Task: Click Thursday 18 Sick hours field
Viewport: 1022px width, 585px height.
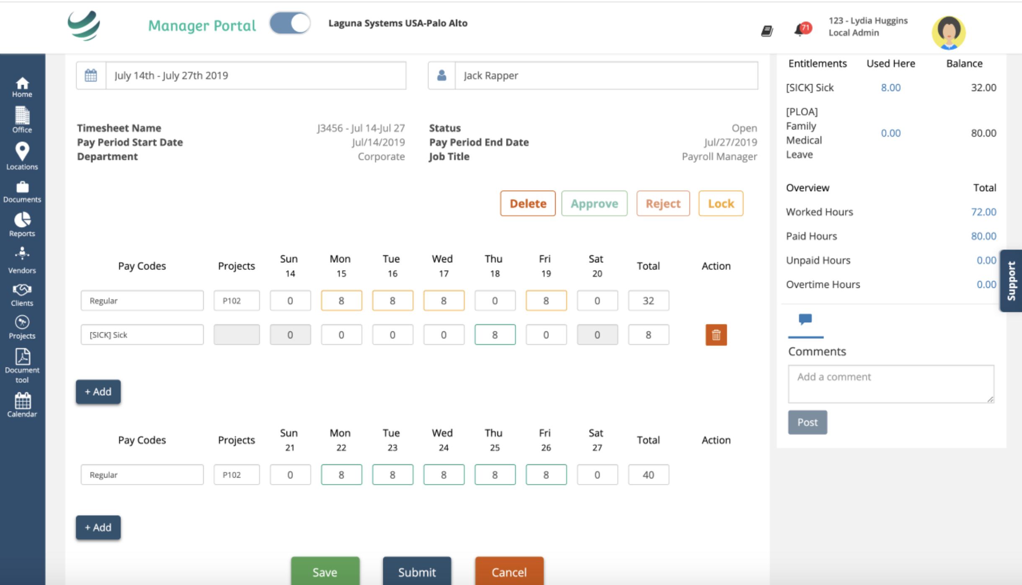Action: [x=495, y=335]
